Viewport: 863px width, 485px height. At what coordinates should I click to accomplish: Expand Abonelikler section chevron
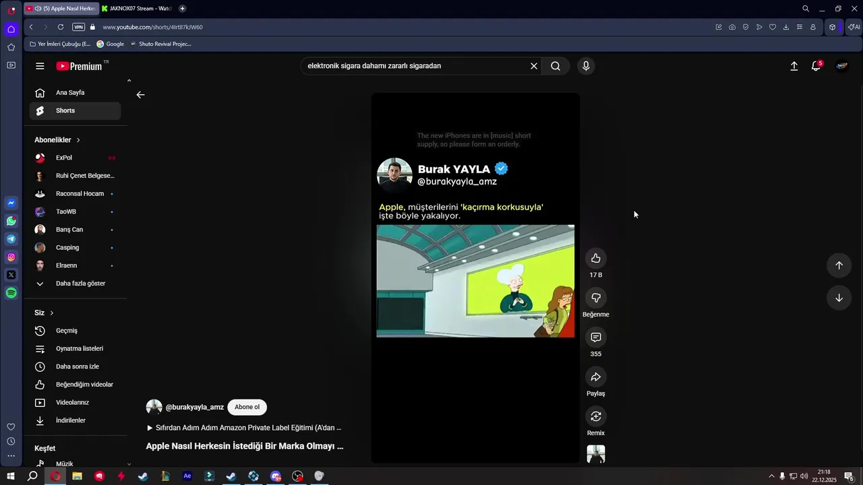coord(78,140)
